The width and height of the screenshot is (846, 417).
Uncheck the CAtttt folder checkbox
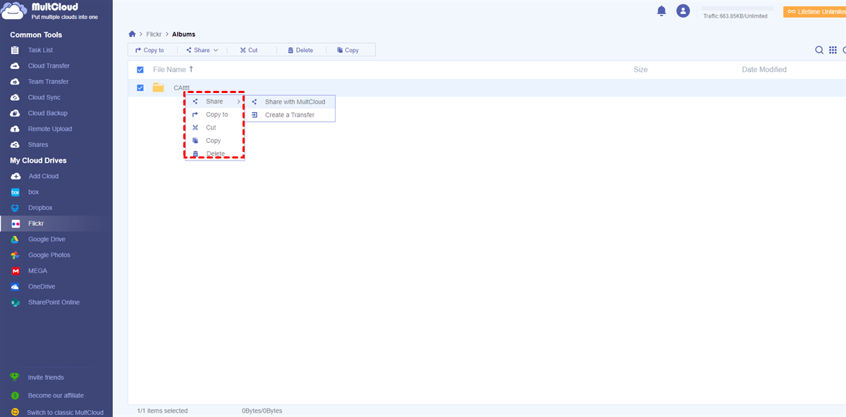(140, 88)
